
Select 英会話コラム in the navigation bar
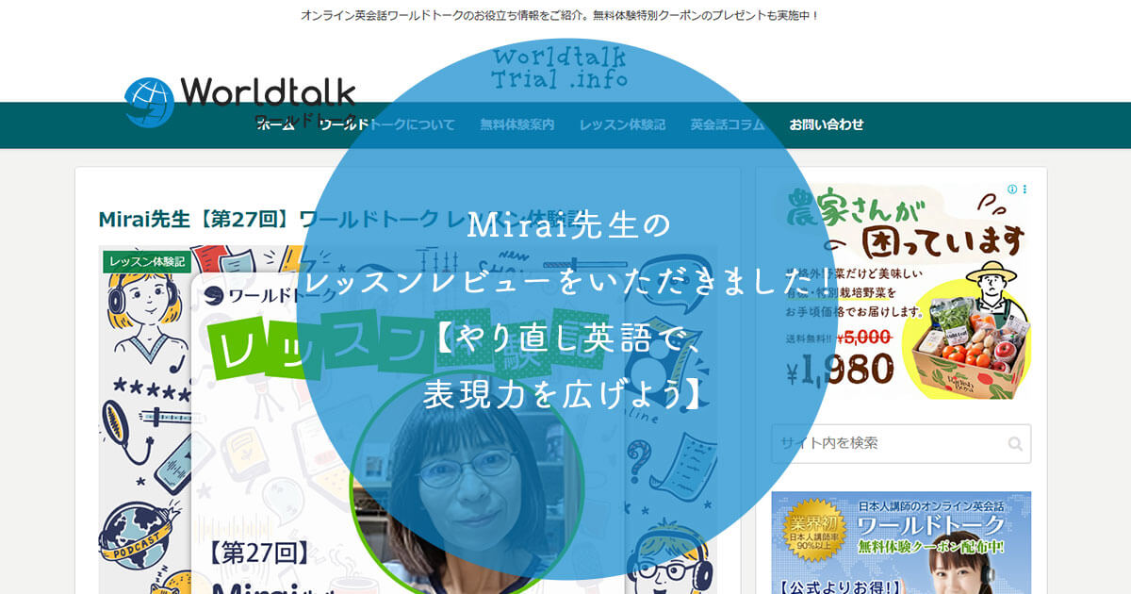coord(727,124)
